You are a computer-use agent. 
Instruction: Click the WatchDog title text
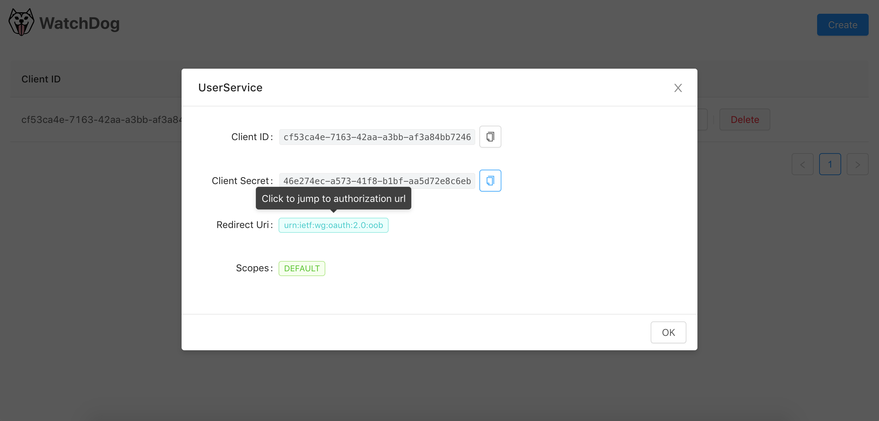click(79, 23)
